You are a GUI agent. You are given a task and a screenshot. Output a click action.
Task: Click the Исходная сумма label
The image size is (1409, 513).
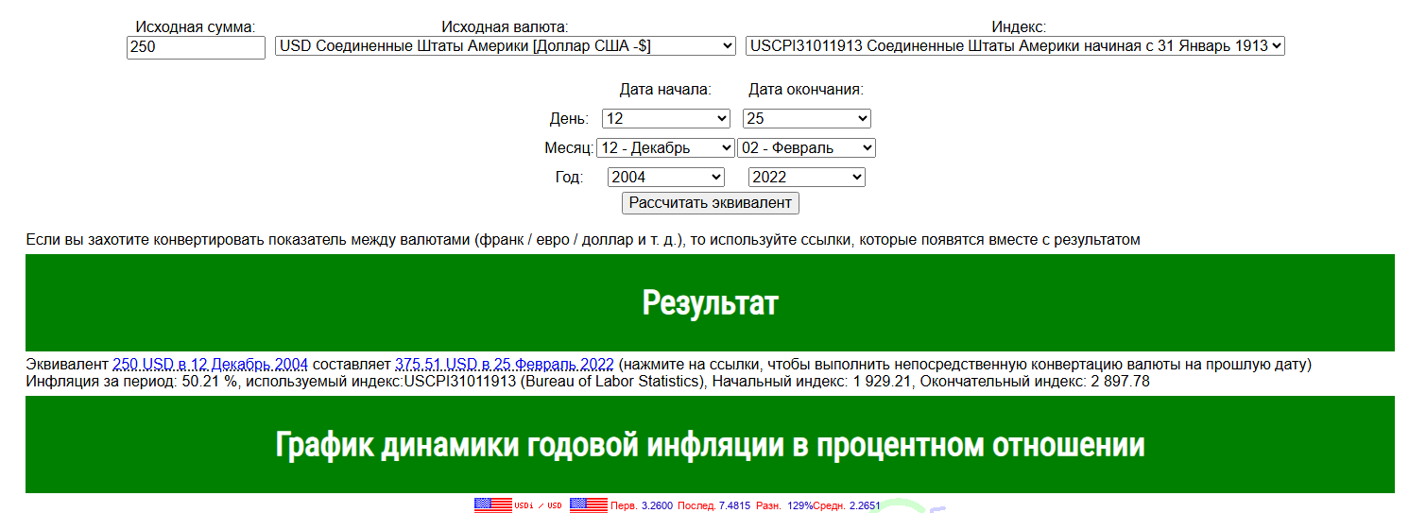196,26
